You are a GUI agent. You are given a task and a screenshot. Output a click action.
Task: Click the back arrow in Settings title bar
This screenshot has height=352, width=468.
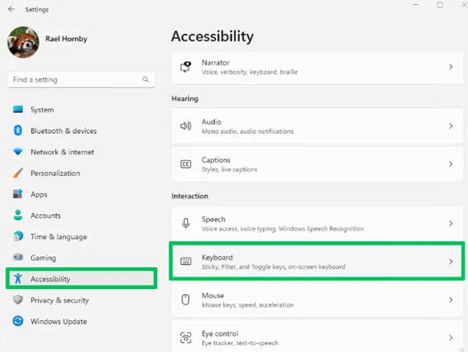coord(11,9)
